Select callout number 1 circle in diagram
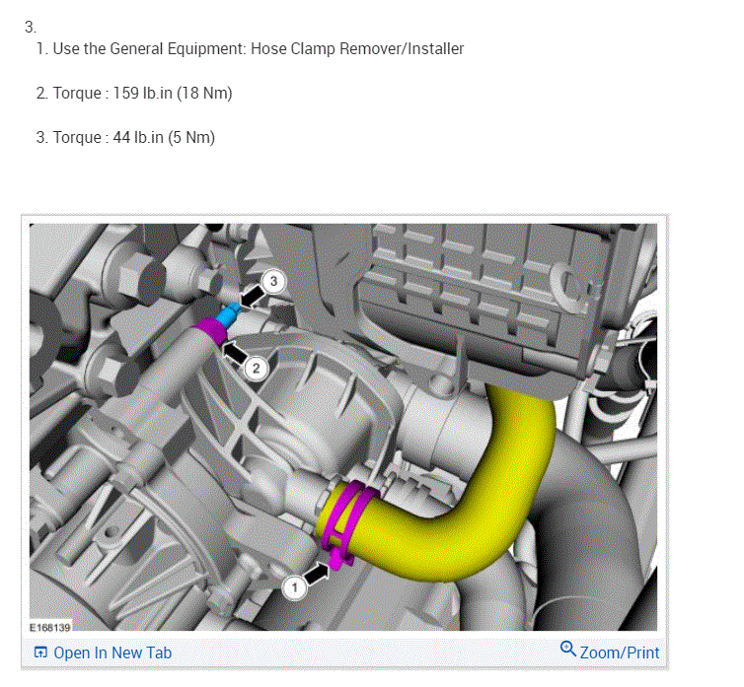This screenshot has height=687, width=744. click(294, 588)
